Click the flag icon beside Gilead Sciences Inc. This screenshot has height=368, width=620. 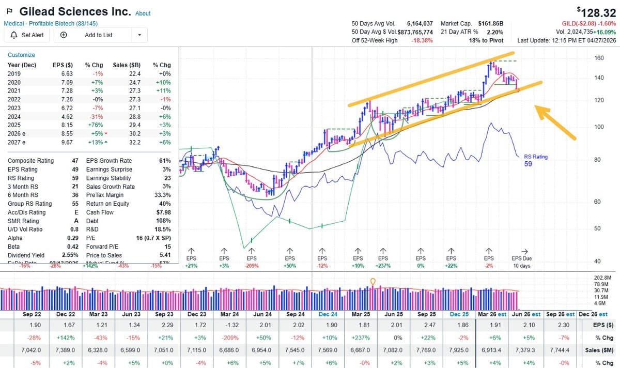tap(9, 11)
